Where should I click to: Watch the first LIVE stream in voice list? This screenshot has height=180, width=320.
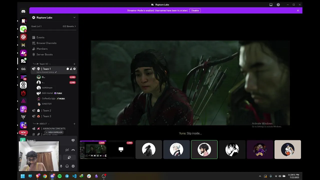(x=72, y=77)
